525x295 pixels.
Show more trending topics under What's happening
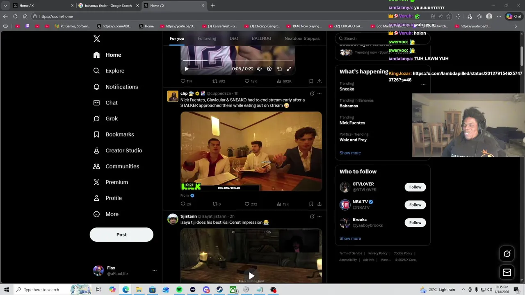pos(350,153)
